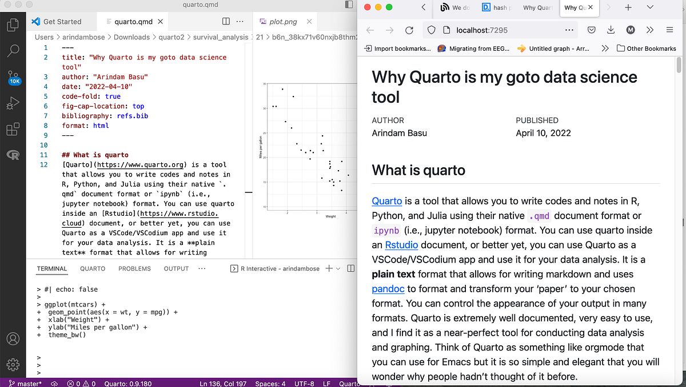686x387 pixels.
Task: Click Import bookmarks in the bookmarks bar
Action: (397, 49)
